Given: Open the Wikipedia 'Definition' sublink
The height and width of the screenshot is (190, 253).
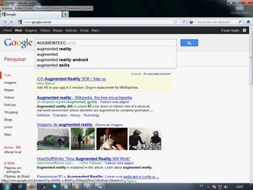Looking at the screenshot, I should tap(43, 115).
